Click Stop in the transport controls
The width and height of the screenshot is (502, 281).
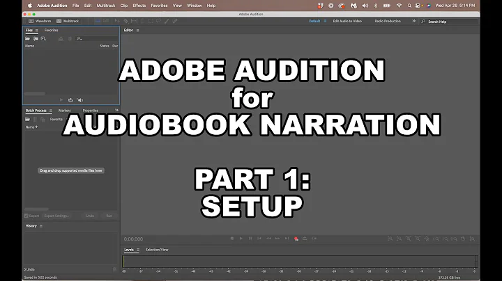[232, 239]
